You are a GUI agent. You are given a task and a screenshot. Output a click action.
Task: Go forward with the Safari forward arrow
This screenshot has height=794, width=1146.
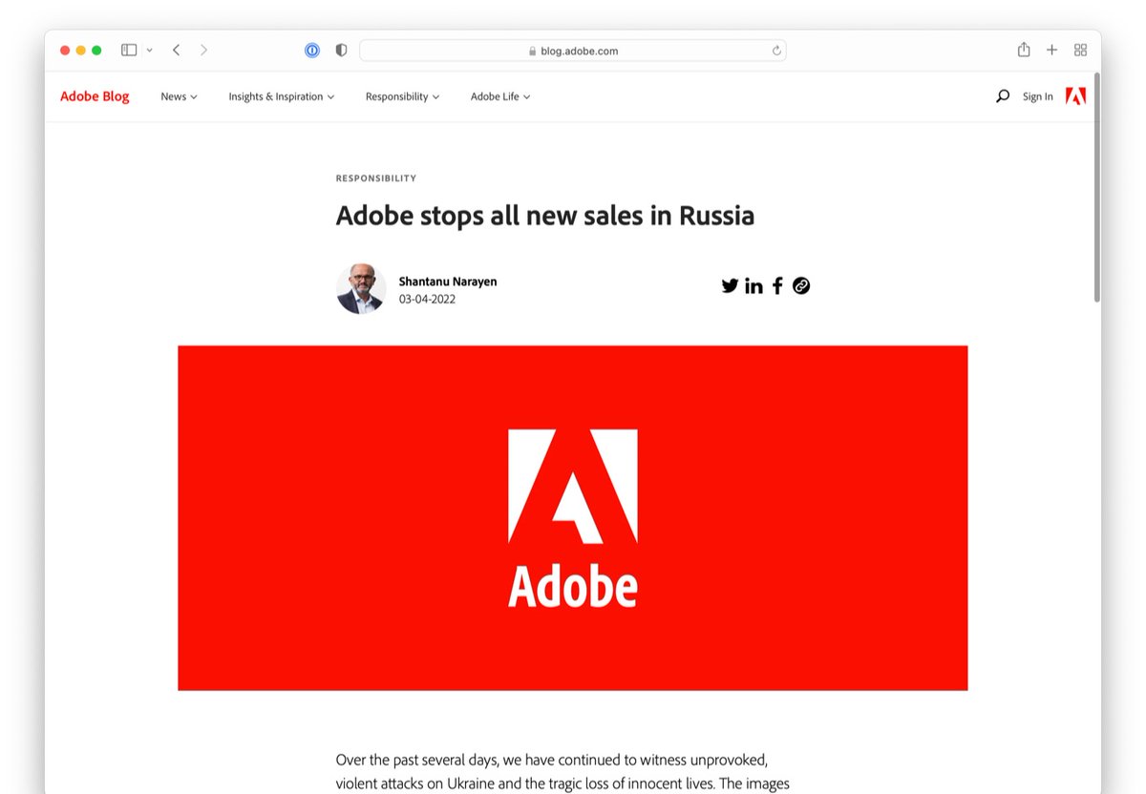click(x=203, y=51)
